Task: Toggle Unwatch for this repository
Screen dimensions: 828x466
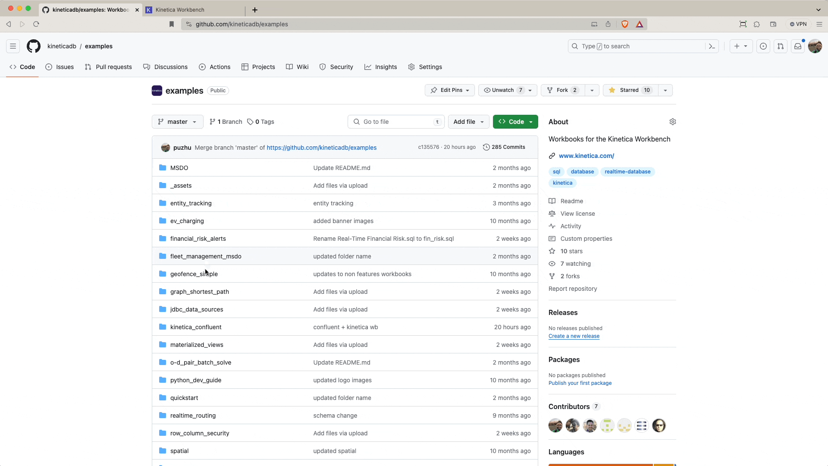Action: (502, 90)
